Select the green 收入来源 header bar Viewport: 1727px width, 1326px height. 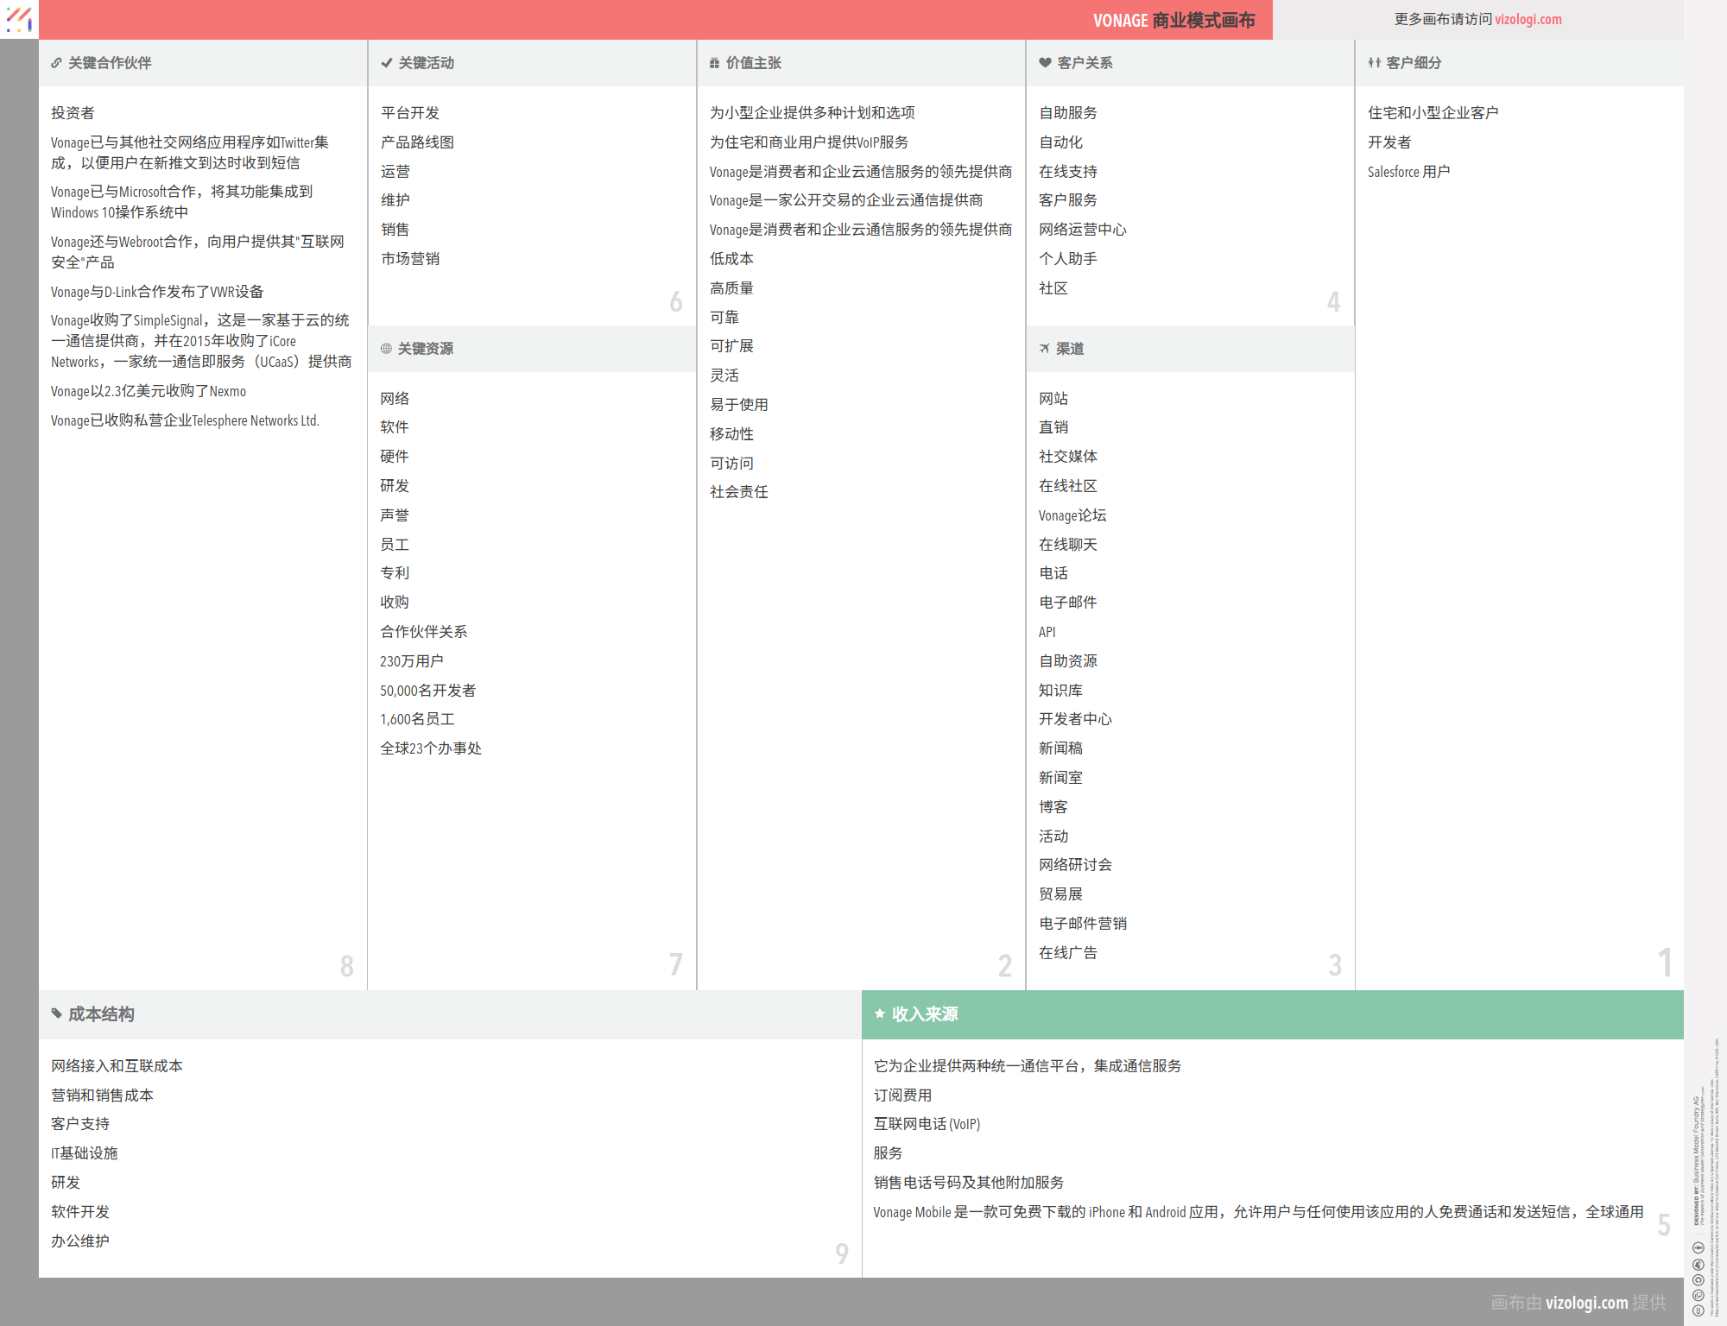(1272, 1014)
